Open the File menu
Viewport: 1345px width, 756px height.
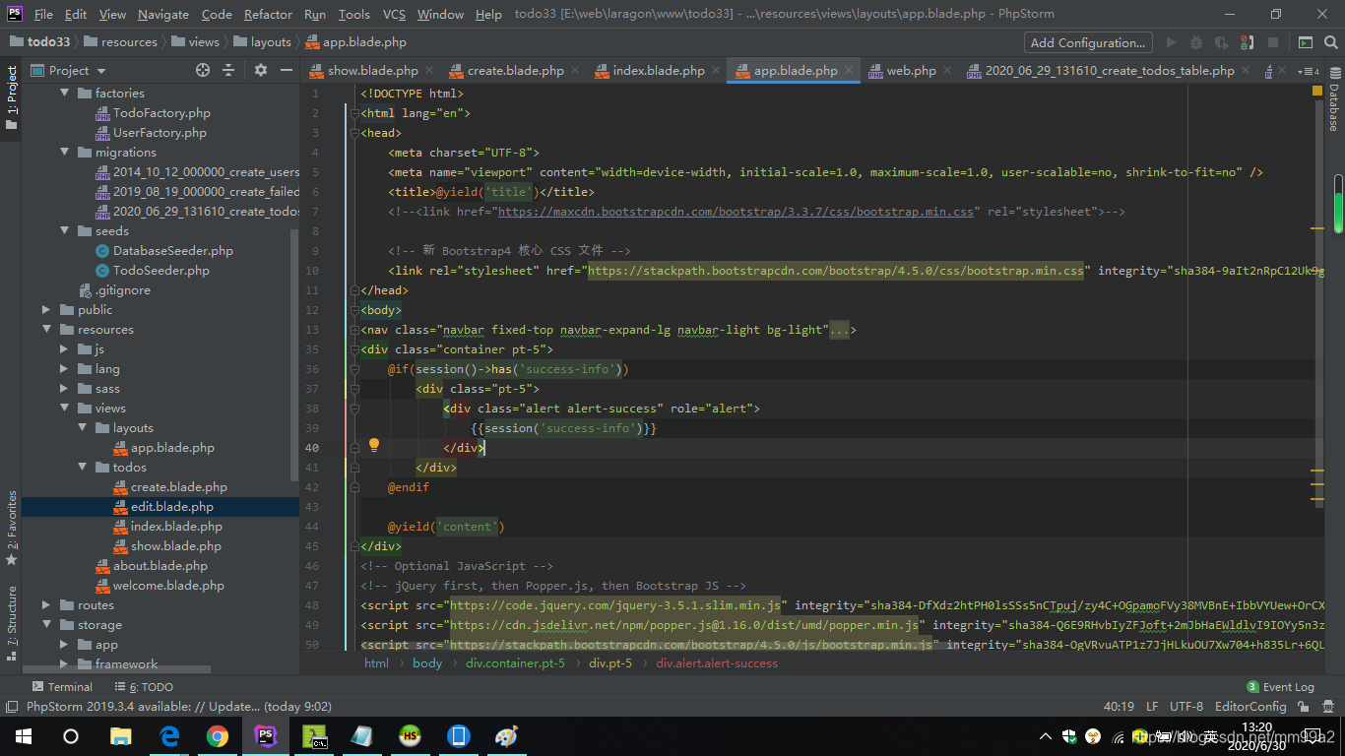pyautogui.click(x=43, y=14)
